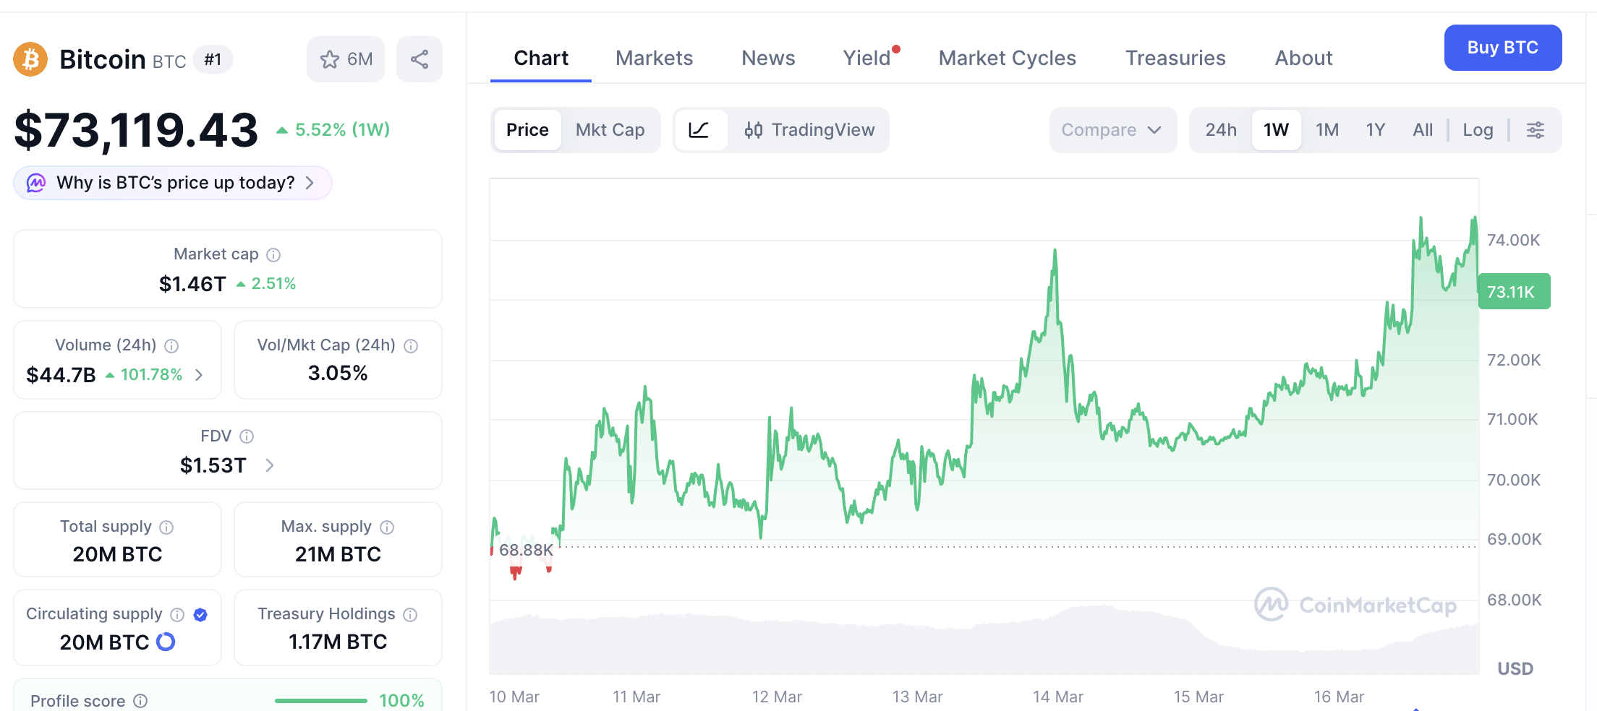Viewport: 1597px width, 711px height.
Task: Click the Treasury Holdings info icon
Action: pyautogui.click(x=410, y=615)
